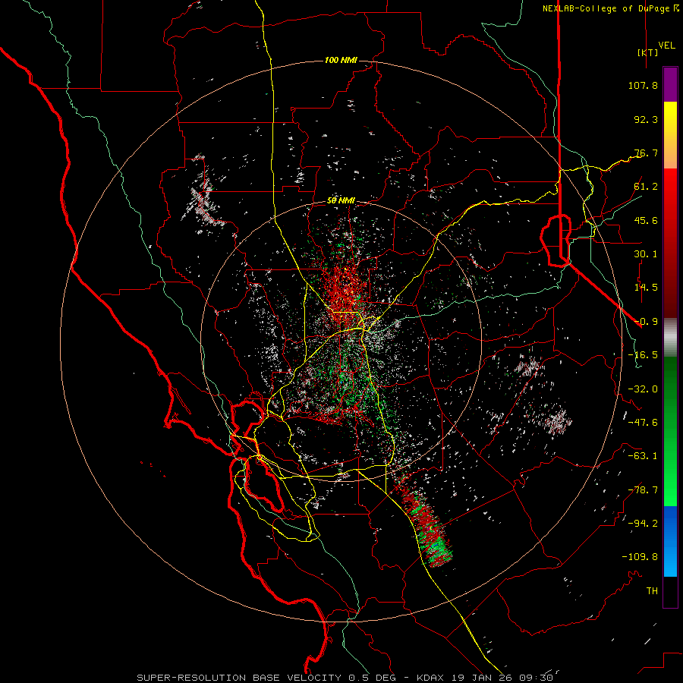Select the 107.8 legend value
The width and height of the screenshot is (683, 683).
tap(643, 85)
